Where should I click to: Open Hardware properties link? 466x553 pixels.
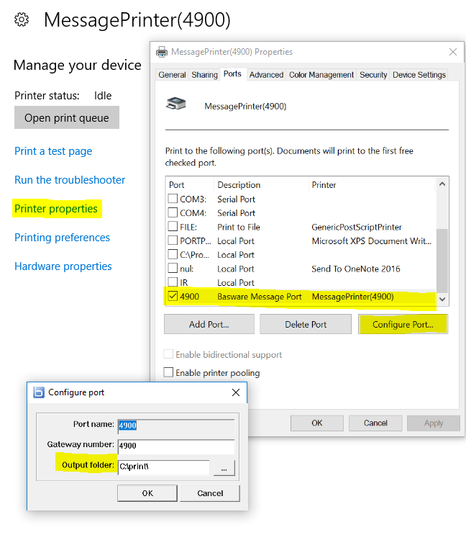coord(63,266)
